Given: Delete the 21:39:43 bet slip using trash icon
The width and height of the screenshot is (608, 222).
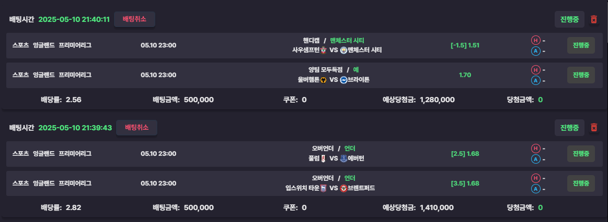Looking at the screenshot, I should click(594, 128).
